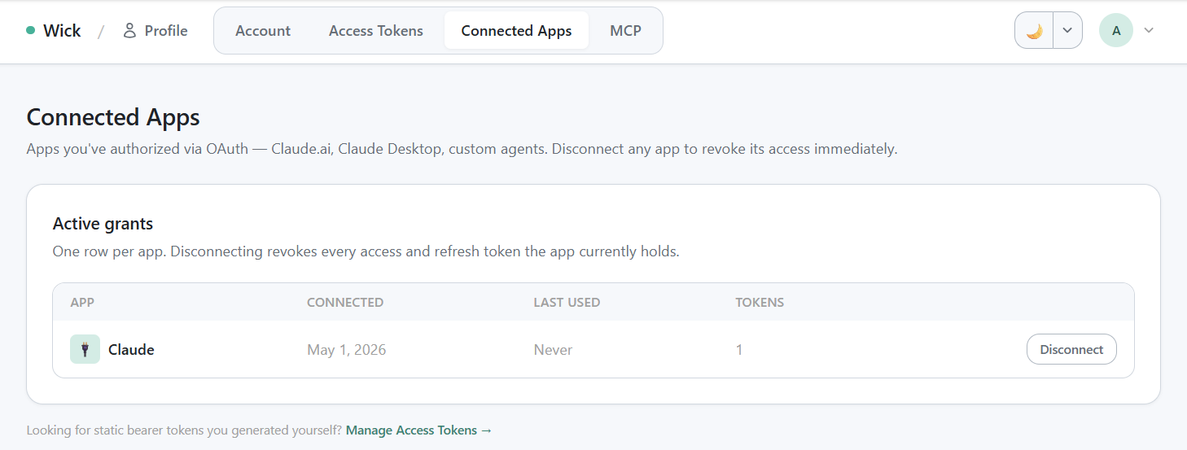Click the CONNECTED column header
Viewport: 1187px width, 450px height.
pyautogui.click(x=345, y=302)
